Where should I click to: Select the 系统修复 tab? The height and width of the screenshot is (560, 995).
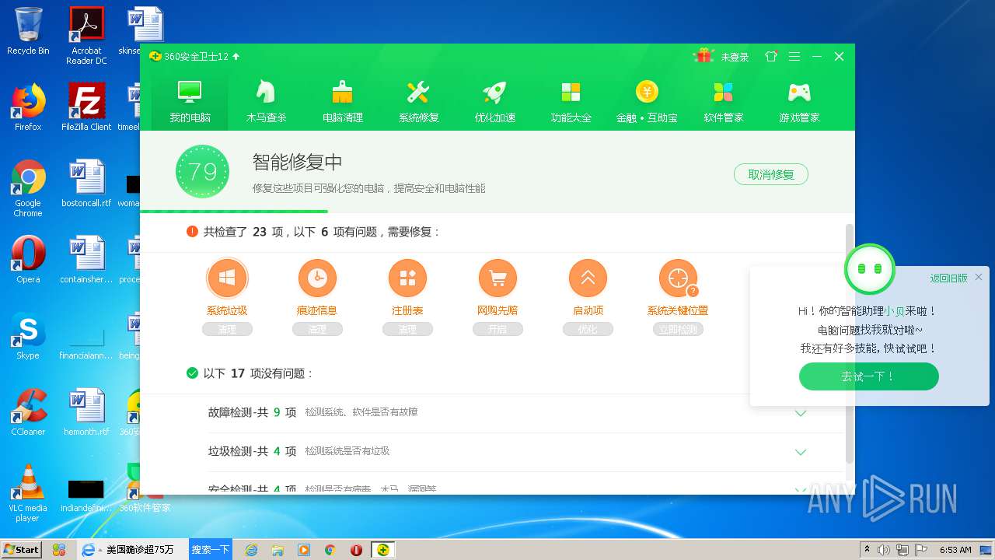tap(418, 102)
